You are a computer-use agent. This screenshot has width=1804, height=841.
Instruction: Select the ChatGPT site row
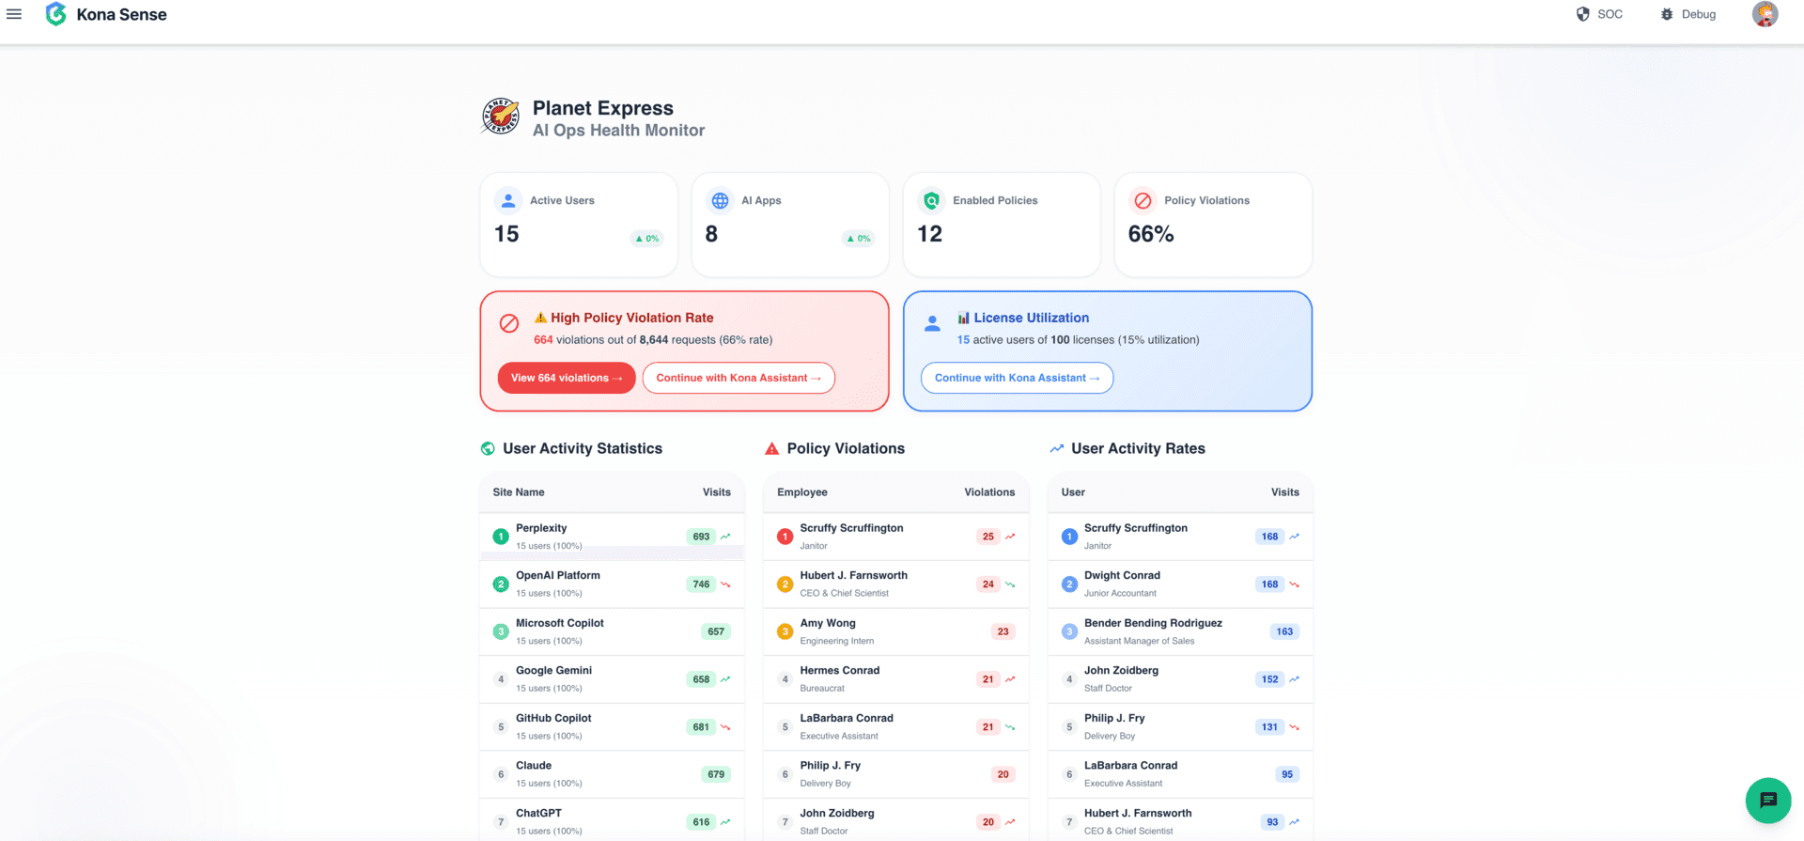point(612,821)
